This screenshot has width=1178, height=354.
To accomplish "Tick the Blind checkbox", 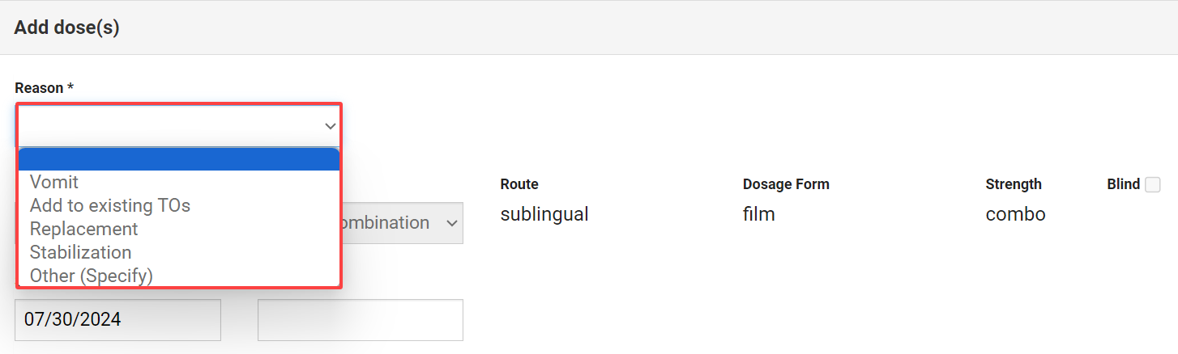I will [1152, 185].
